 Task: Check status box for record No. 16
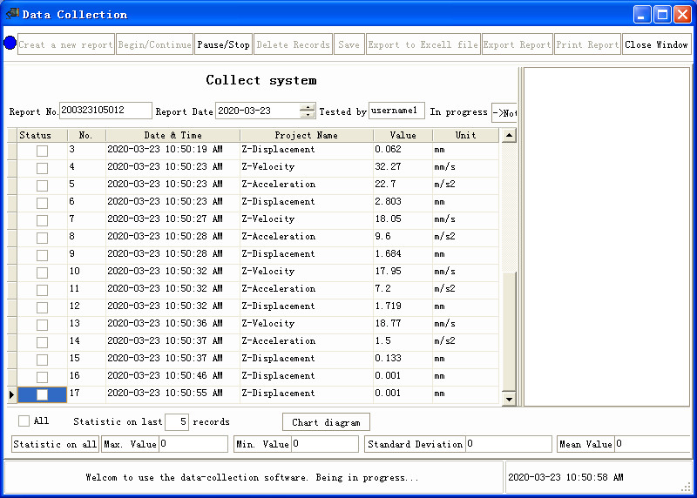[x=42, y=377]
